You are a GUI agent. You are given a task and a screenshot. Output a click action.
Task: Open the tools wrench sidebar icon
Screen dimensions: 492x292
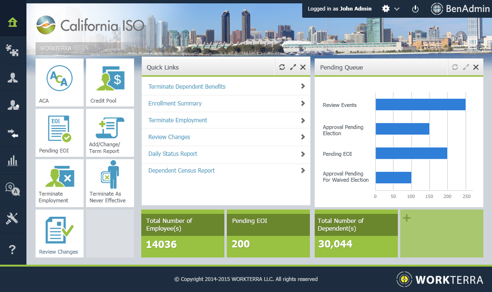13,219
